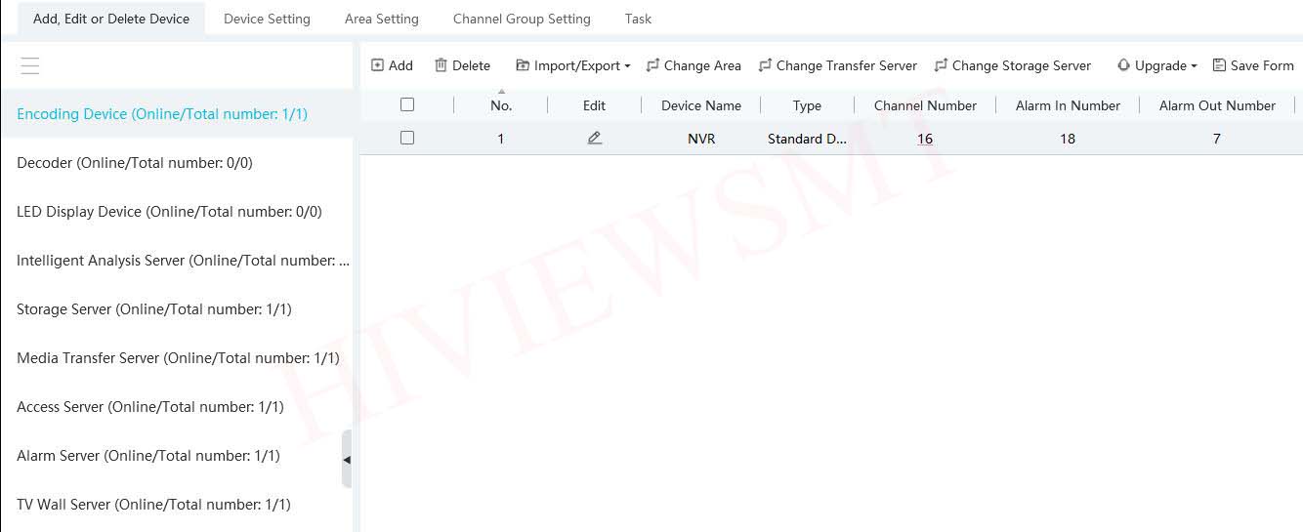Click the Change Transfer Server icon
The height and width of the screenshot is (532, 1303).
point(766,65)
